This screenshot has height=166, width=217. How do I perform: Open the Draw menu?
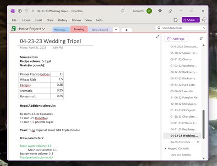click(x=50, y=20)
